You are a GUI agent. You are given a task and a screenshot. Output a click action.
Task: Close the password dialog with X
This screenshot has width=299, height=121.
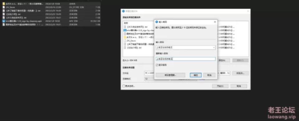[x=215, y=22]
